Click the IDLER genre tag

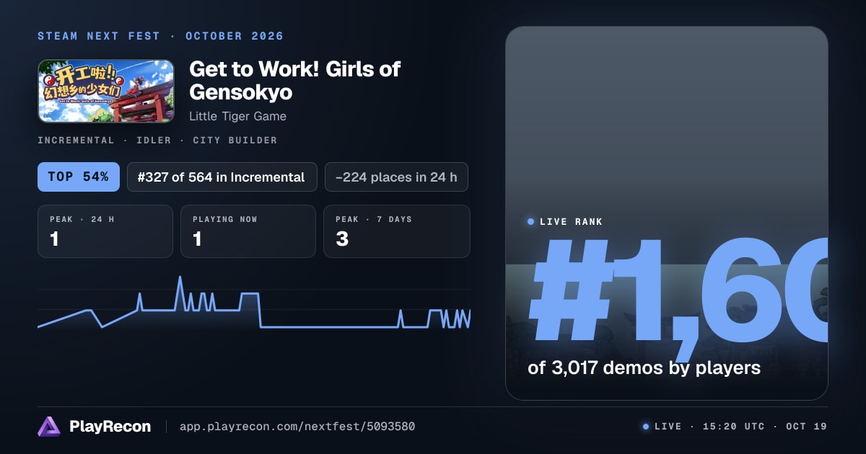pos(154,141)
